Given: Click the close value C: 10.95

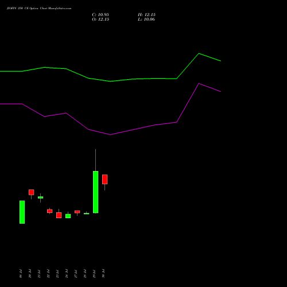Looking at the screenshot, I should 100,15.
